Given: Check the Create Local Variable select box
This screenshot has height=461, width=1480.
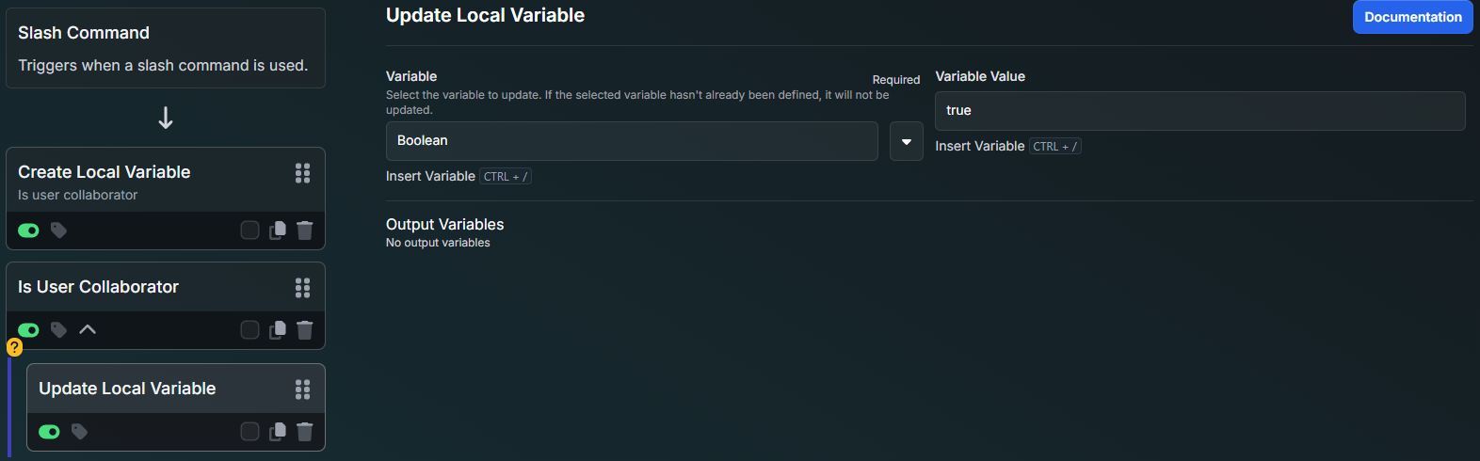Looking at the screenshot, I should pyautogui.click(x=249, y=230).
